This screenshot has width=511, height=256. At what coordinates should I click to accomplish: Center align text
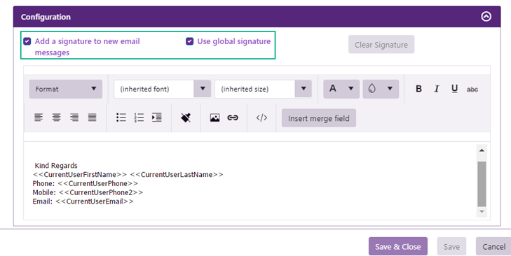(56, 118)
